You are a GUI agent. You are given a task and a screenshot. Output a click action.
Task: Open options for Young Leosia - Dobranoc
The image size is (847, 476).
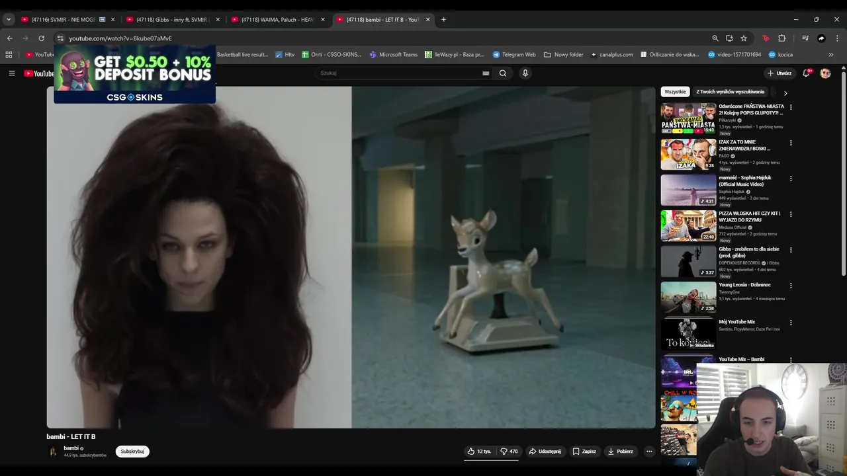791,286
